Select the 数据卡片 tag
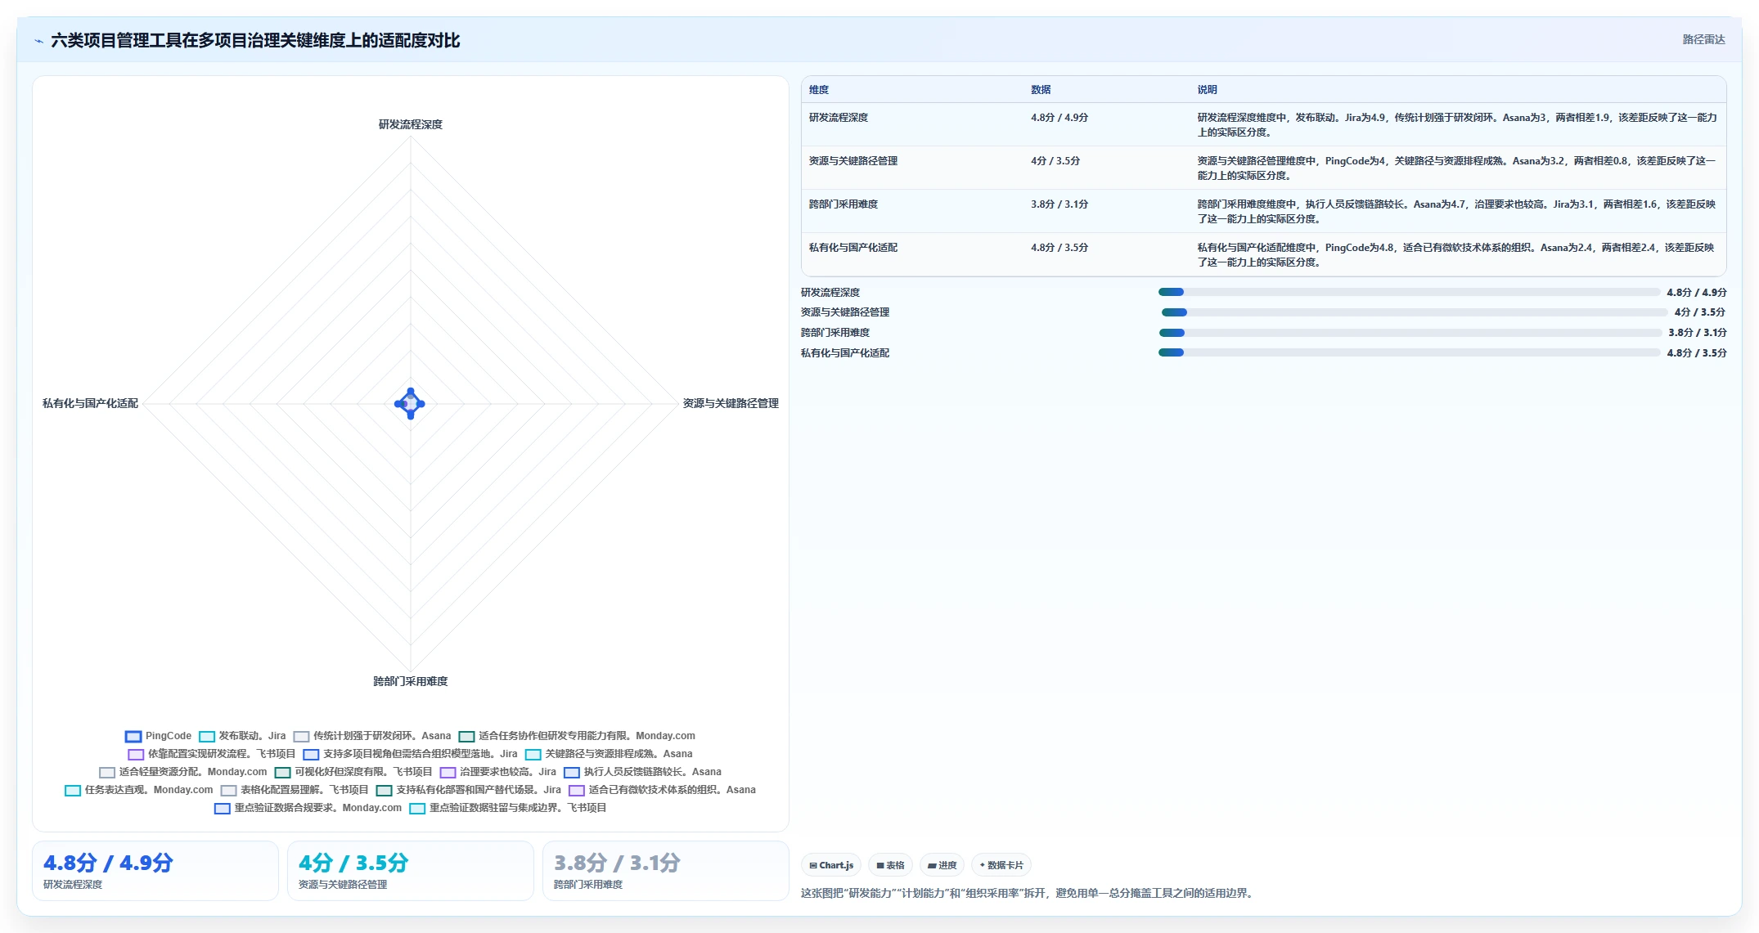 point(1001,865)
